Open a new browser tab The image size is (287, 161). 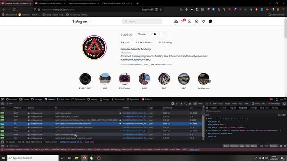point(138,3)
